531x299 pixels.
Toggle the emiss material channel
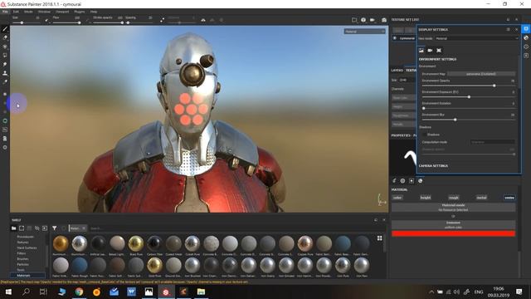[509, 198]
